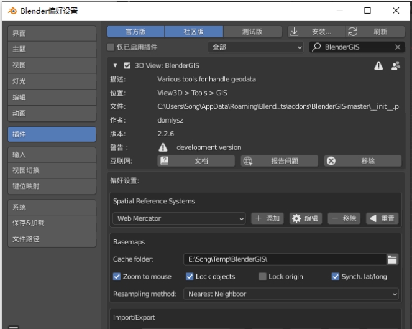412x329 pixels.
Task: Click the Blender logo in title bar
Action: click(x=12, y=11)
